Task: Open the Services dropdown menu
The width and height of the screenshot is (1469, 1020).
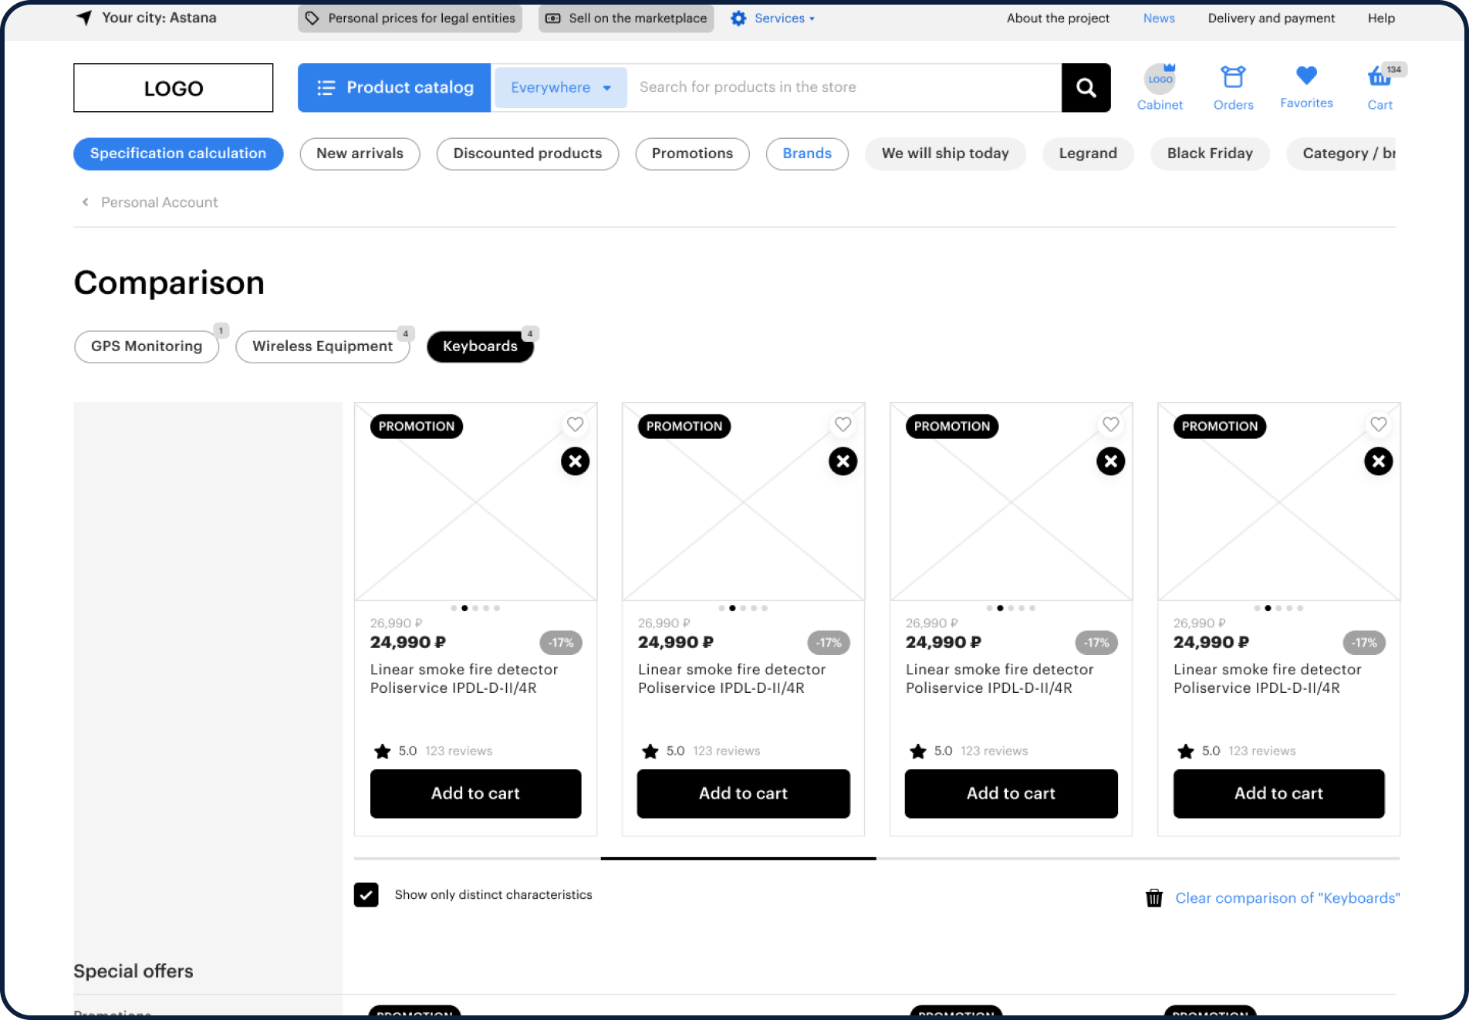Action: click(773, 19)
